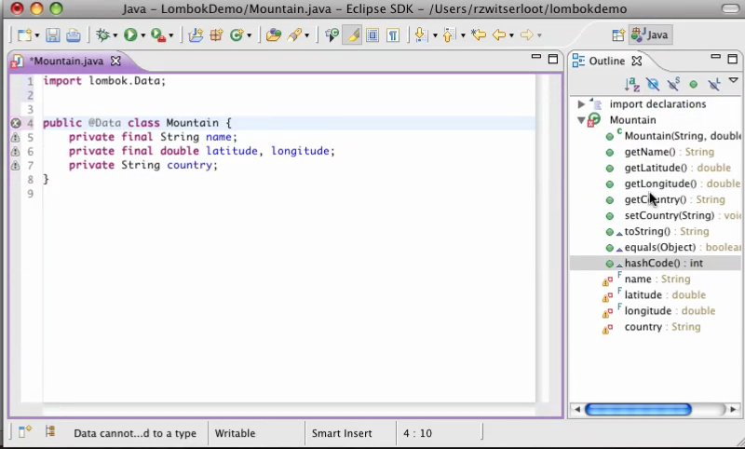This screenshot has width=745, height=449.
Task: Run the program with green Run icon
Action: pos(130,35)
